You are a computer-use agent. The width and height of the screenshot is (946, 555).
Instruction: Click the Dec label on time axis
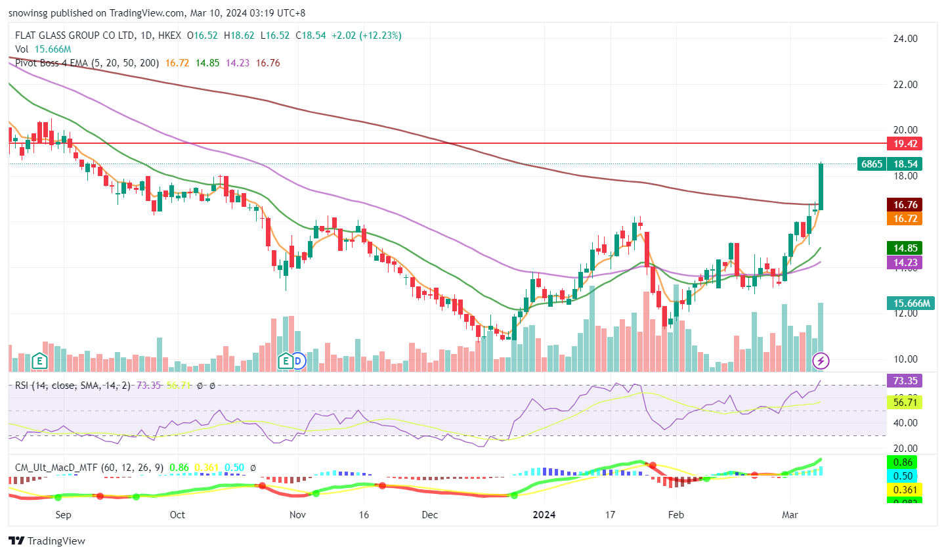click(x=430, y=515)
